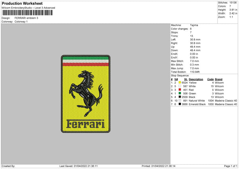Select the Min Stitch value 0.3 mm
Image resolution: width=239 pixels, height=169 pixels.
pyautogui.click(x=194, y=65)
